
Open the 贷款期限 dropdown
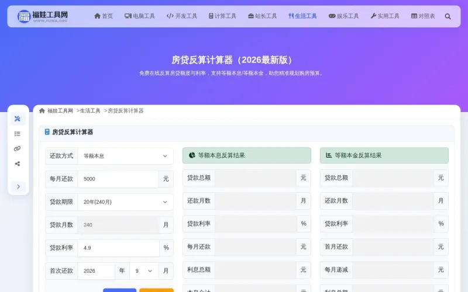125,201
